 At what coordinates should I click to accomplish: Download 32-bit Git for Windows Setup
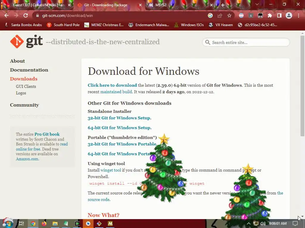point(119,118)
